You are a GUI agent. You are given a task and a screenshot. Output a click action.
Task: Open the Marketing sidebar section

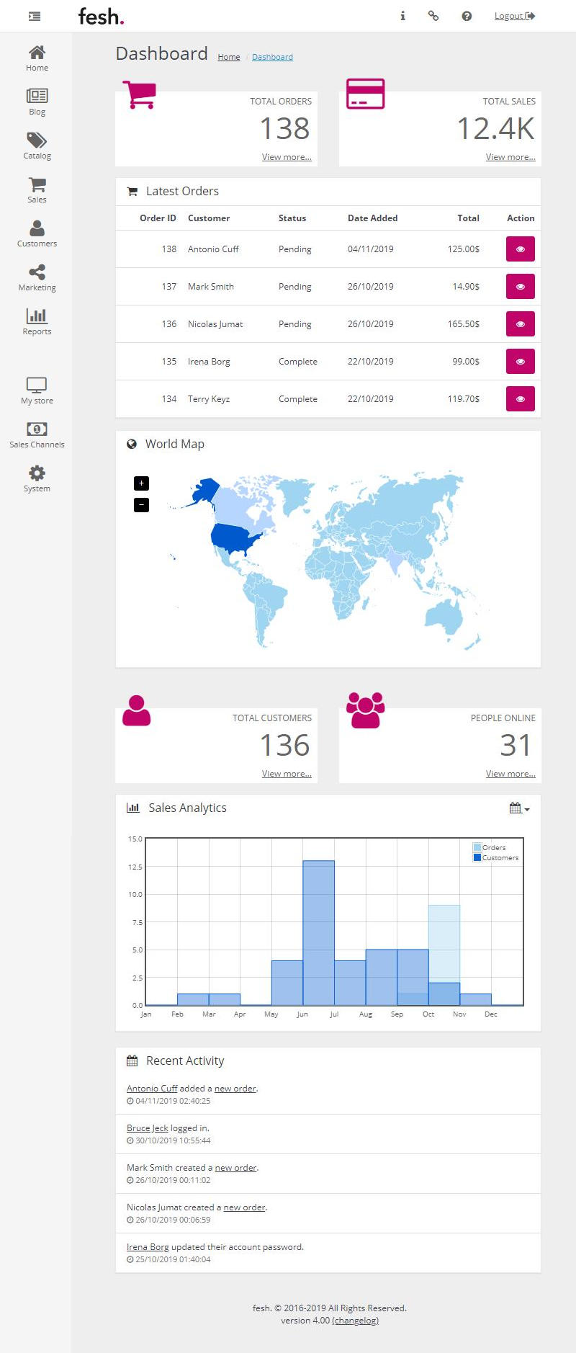(37, 277)
